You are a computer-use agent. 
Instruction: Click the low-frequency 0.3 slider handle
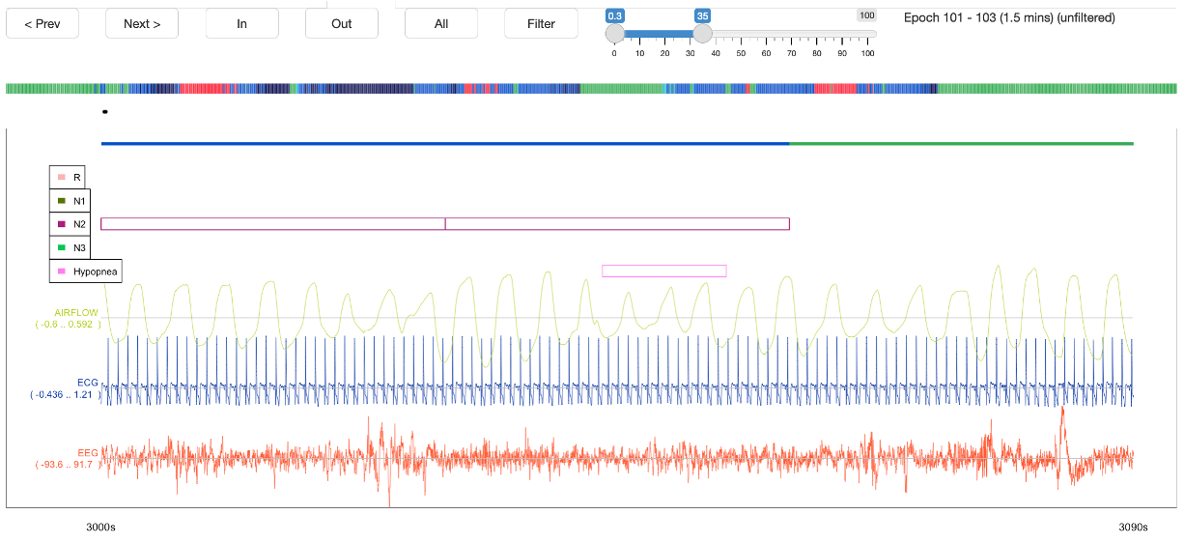615,34
